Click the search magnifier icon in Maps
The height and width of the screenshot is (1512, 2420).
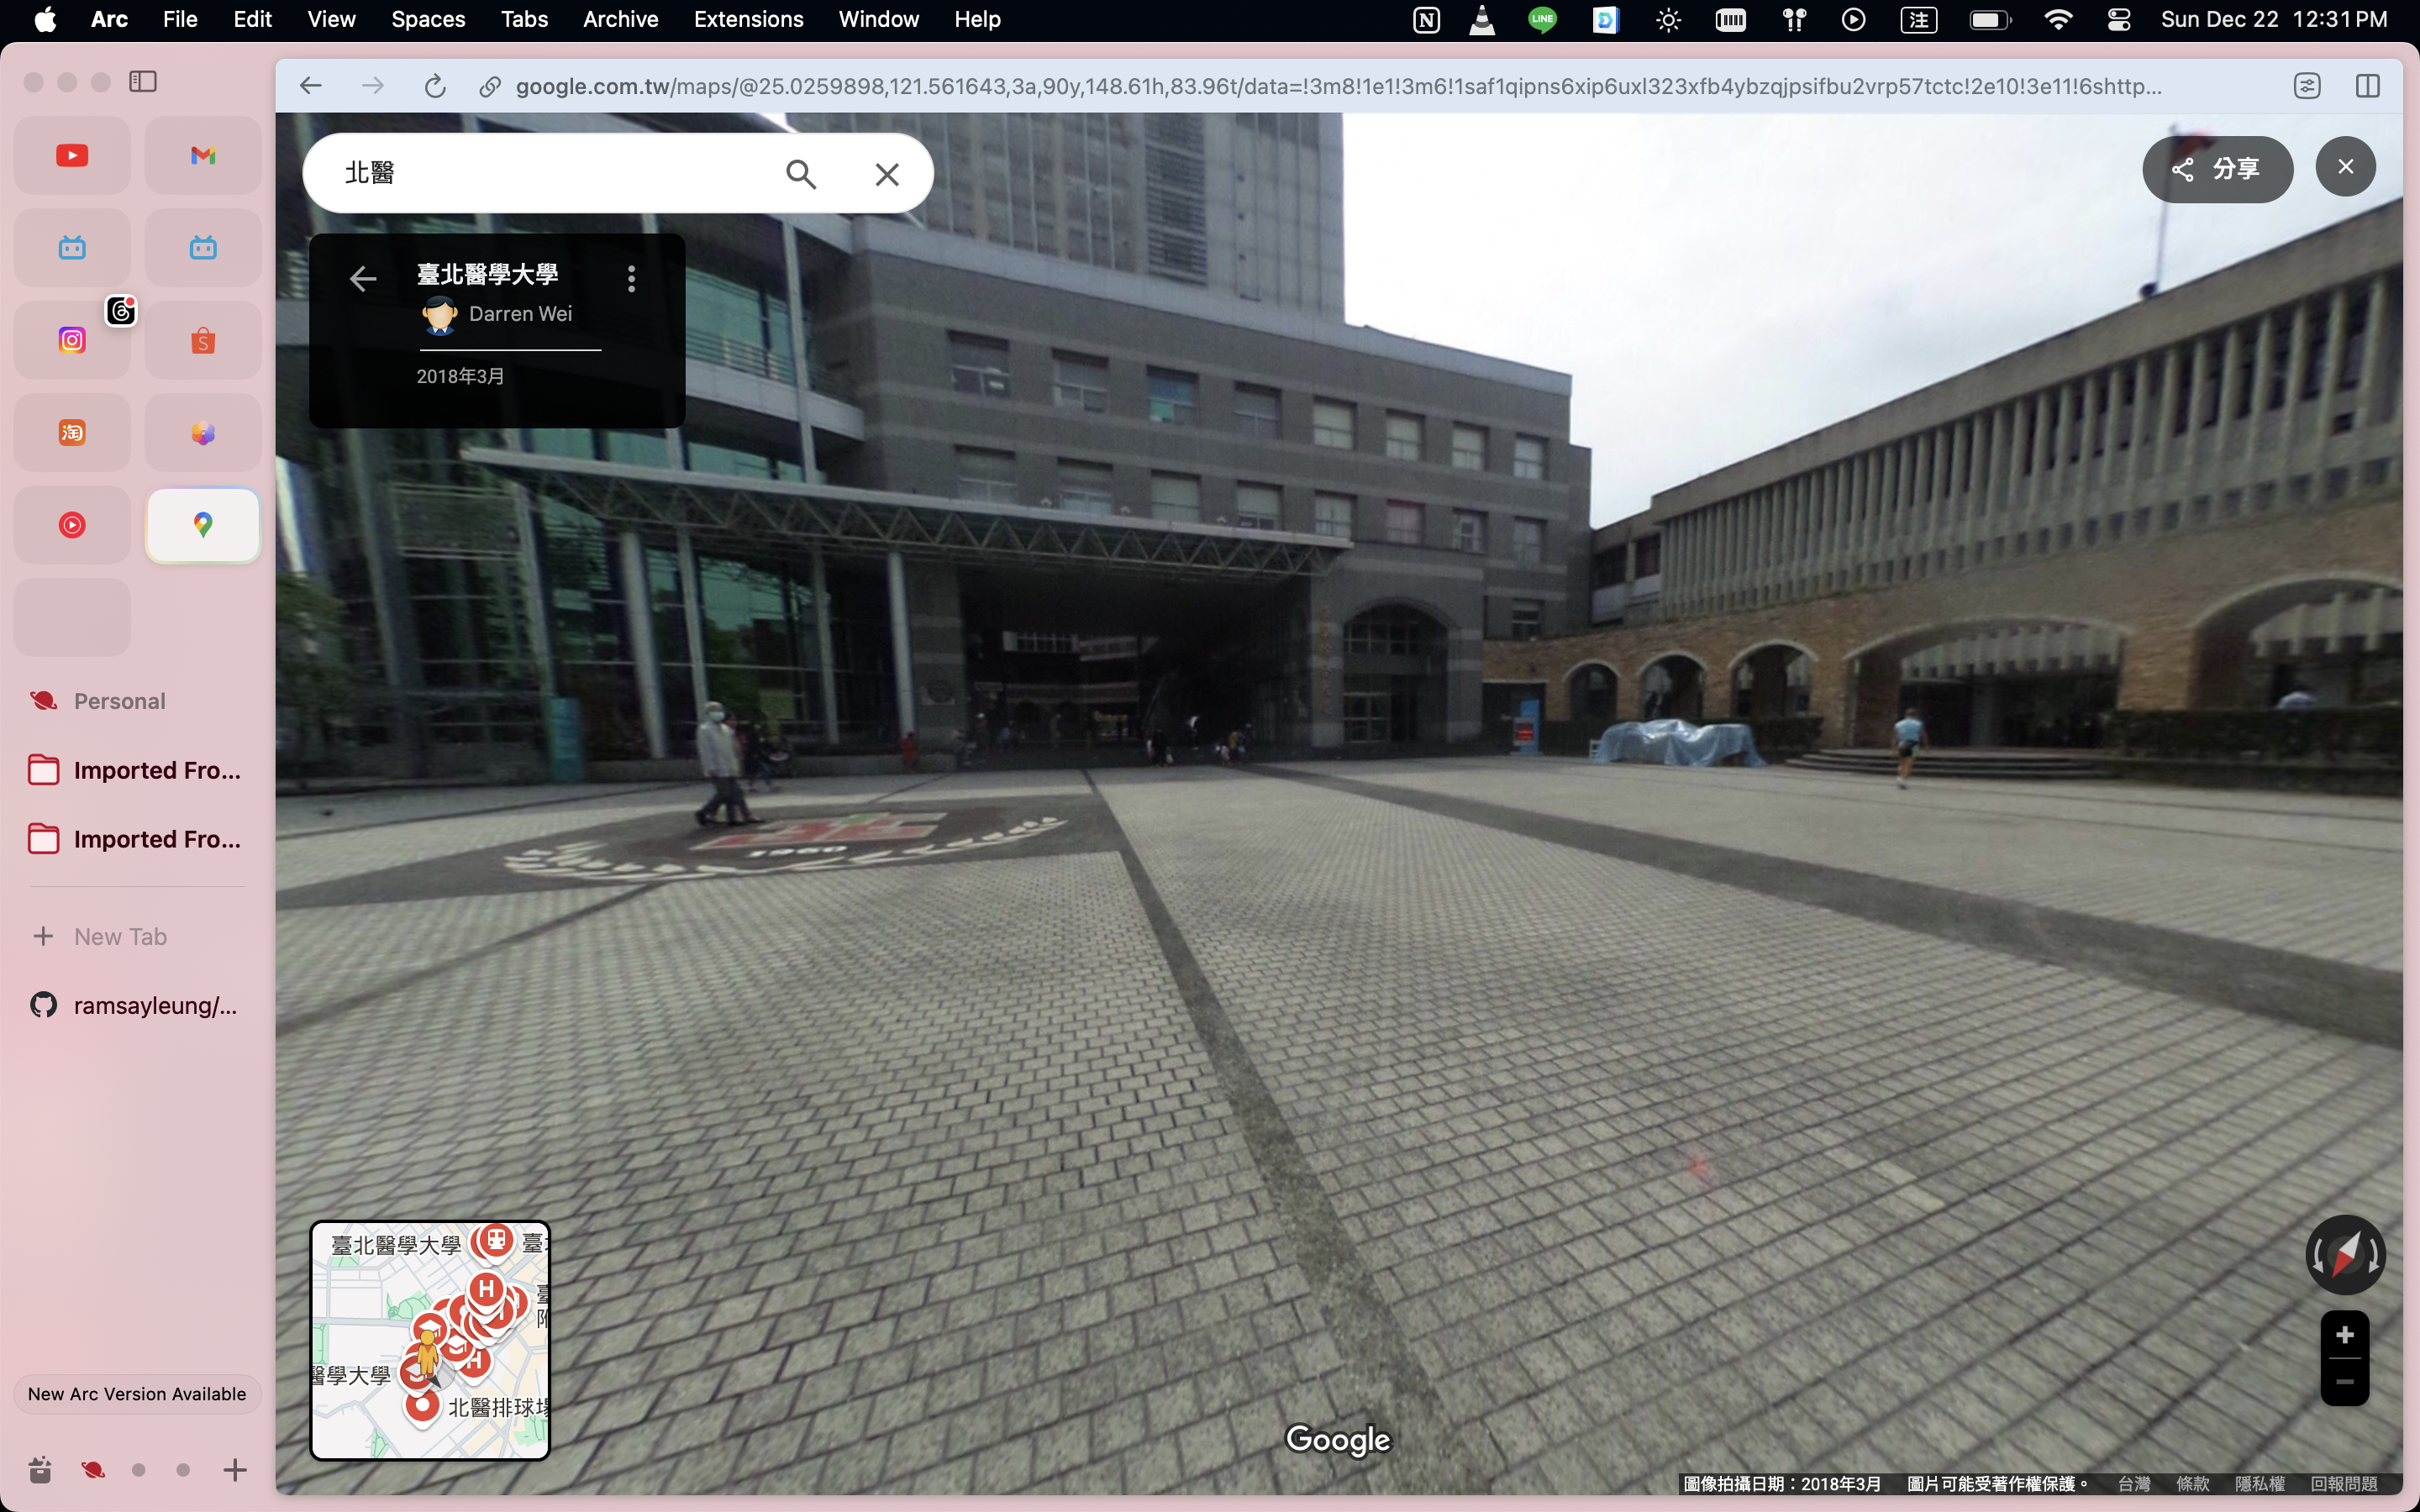pos(801,174)
